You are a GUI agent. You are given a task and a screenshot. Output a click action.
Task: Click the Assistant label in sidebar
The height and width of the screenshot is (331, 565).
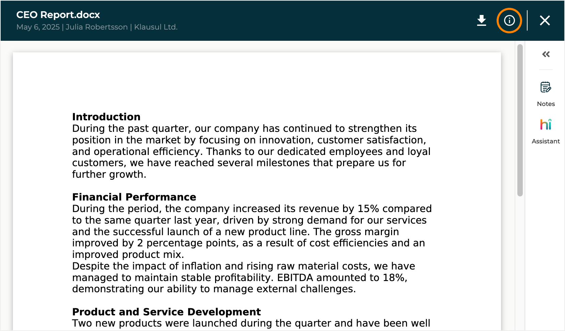tap(546, 141)
